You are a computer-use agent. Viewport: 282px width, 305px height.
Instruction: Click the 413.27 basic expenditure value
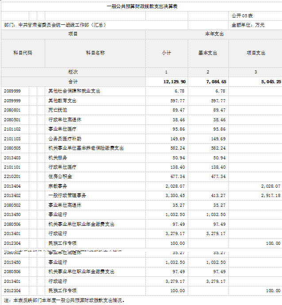[218, 196]
